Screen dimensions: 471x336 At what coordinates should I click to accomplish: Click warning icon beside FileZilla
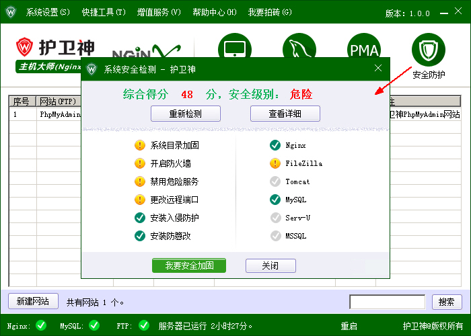275,163
